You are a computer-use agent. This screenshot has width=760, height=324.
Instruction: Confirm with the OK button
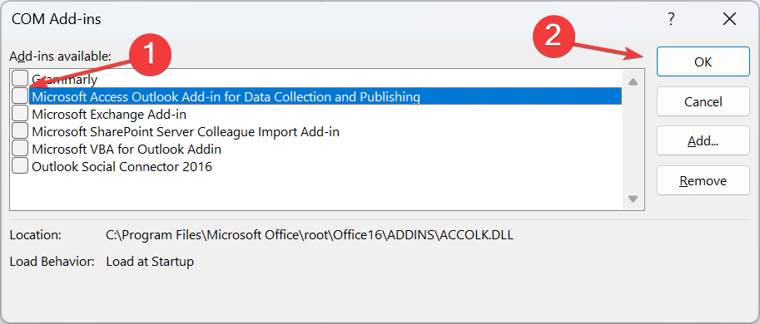(x=703, y=61)
